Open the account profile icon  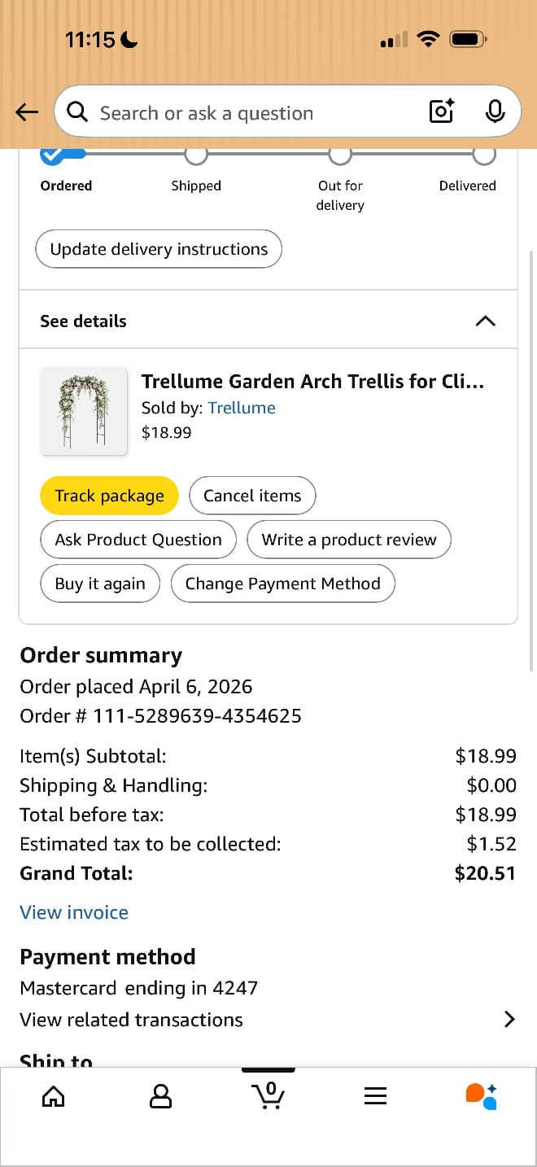(161, 1096)
